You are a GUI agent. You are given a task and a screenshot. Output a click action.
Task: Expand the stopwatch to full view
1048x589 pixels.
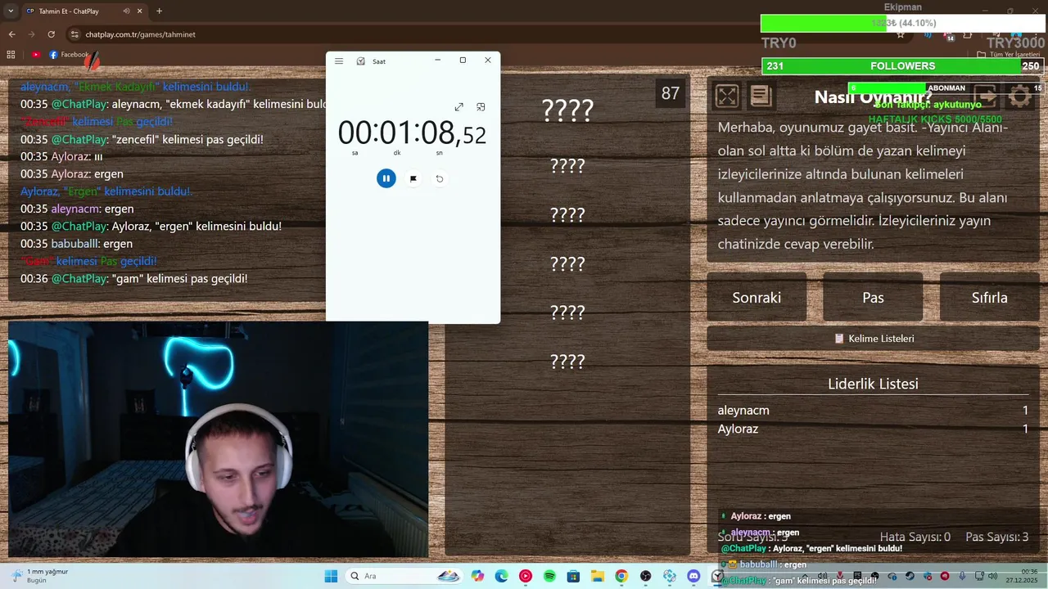coord(459,107)
